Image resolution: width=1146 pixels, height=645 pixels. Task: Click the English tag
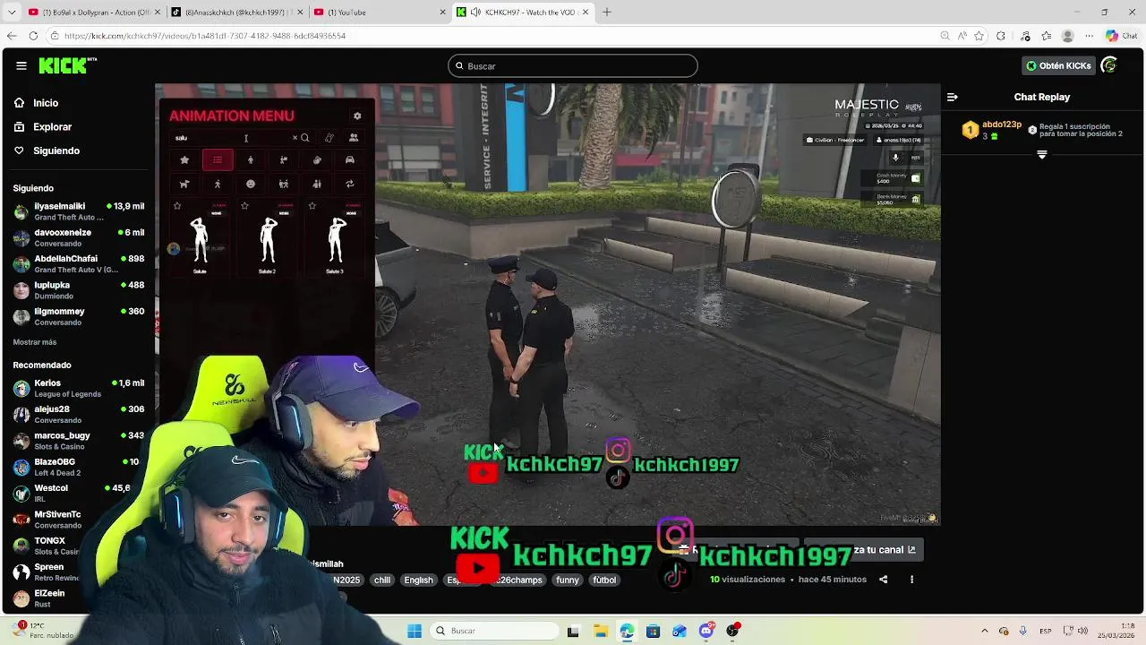[x=418, y=580]
